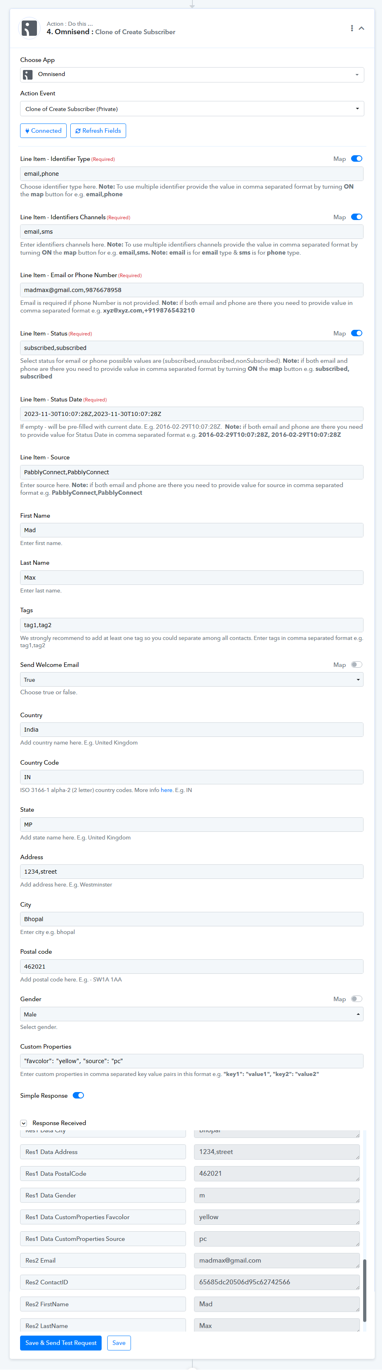Click the refresh icon on Refresh Fields

(x=78, y=131)
